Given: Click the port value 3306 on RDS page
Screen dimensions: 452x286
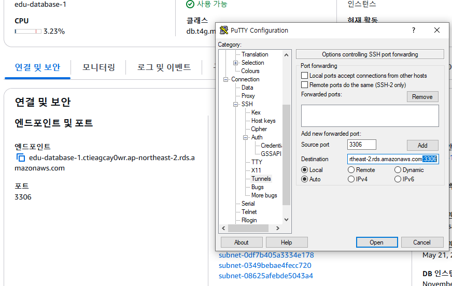Looking at the screenshot, I should [23, 197].
